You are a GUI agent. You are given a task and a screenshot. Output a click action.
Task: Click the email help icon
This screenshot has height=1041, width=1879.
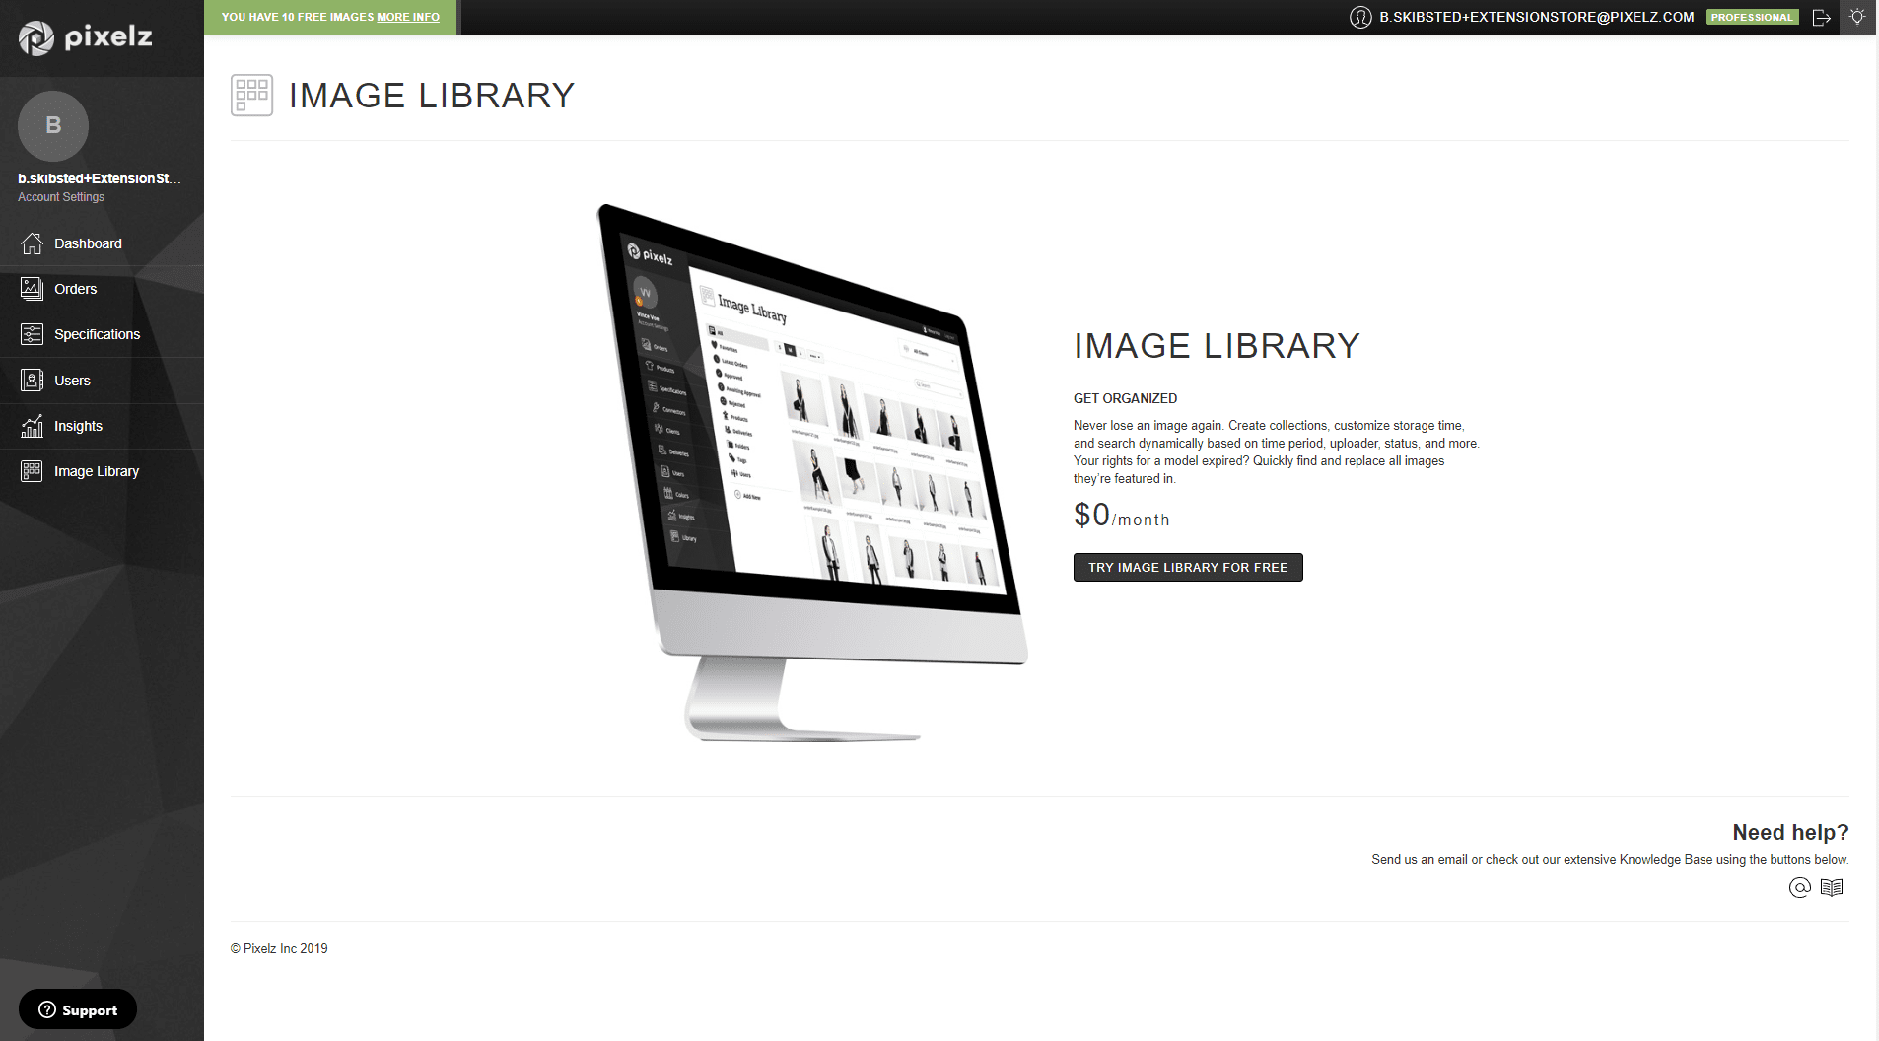pos(1799,888)
